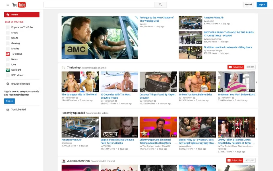Image resolution: width=273 pixels, height=171 pixels.
Task: Show next videos in TheRichest row
Action: tap(256, 82)
